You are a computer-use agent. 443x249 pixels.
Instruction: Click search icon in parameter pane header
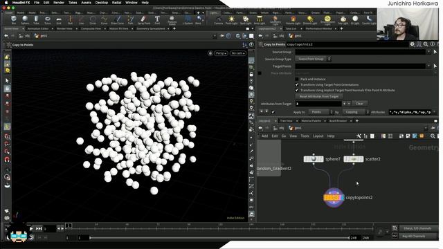(426, 44)
